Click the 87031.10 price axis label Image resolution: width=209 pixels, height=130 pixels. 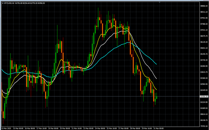pyautogui.click(x=204, y=30)
